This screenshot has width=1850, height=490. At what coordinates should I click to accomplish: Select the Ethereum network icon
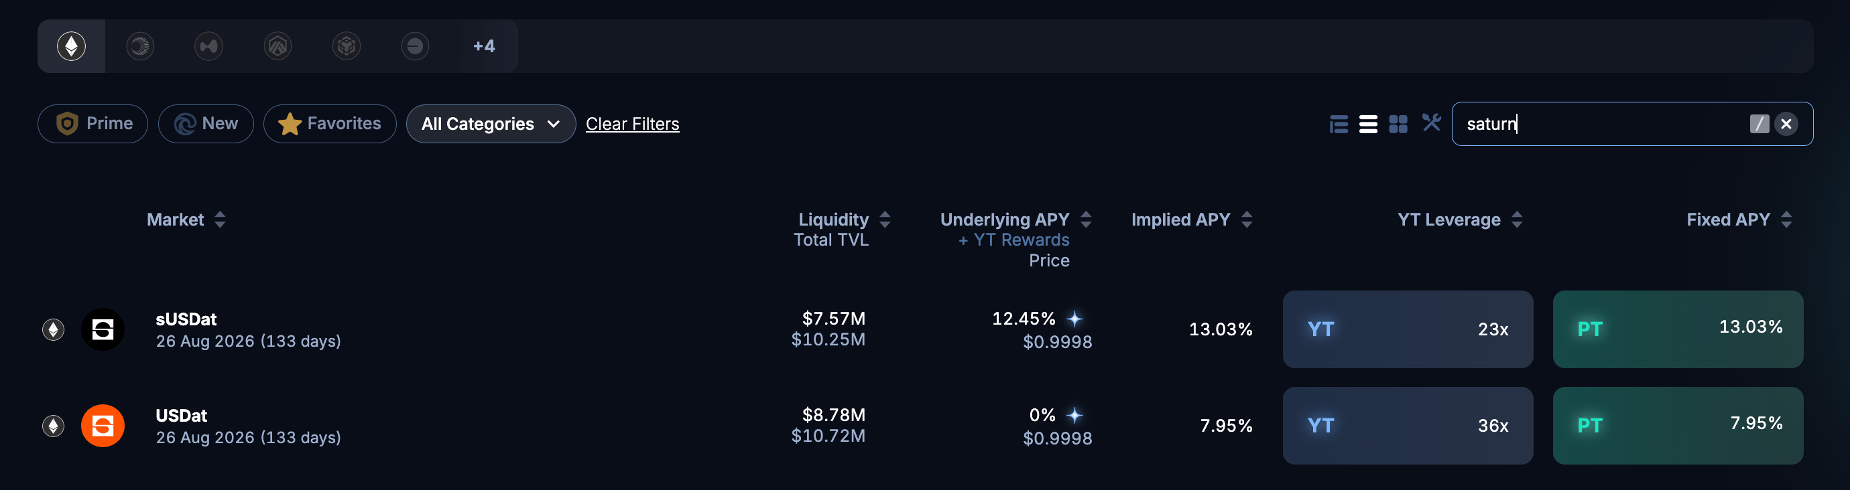pyautogui.click(x=71, y=46)
